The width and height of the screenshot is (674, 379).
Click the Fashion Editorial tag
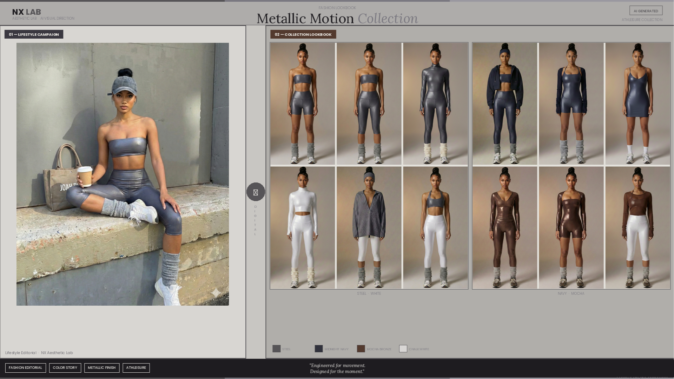(25, 368)
